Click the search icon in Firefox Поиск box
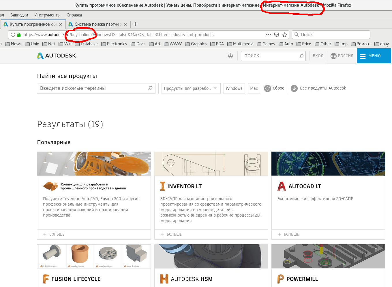Screen dimensions: 392x287 point(297,35)
